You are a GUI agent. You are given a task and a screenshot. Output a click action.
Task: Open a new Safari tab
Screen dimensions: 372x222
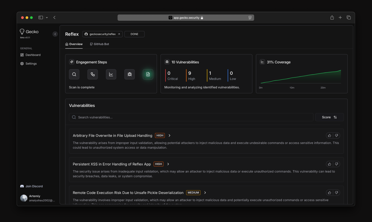(x=340, y=18)
